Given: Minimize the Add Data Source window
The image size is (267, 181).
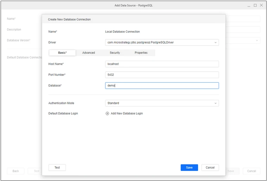Looking at the screenshot, I should click(249, 5).
